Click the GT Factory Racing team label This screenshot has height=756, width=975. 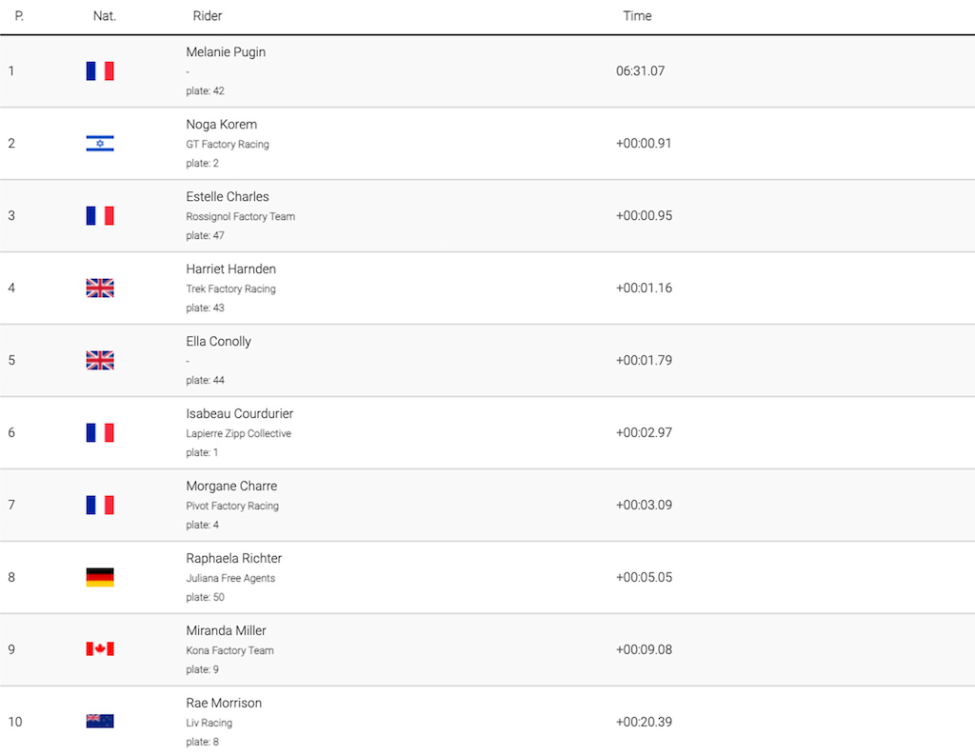228,144
